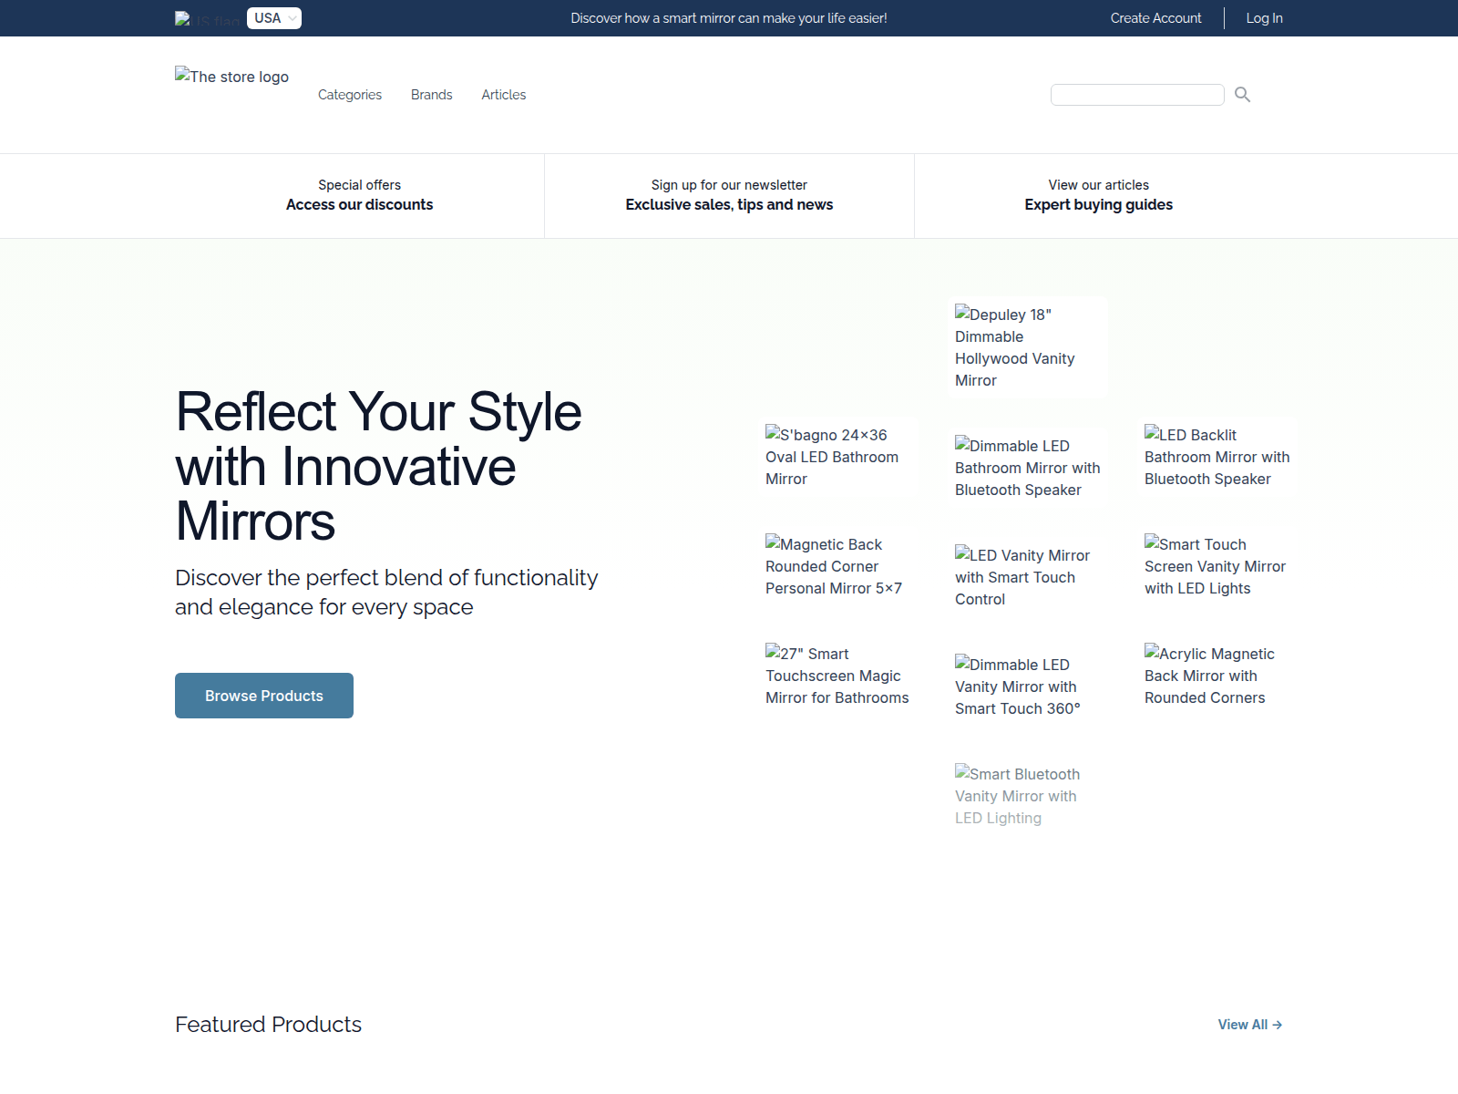Click the Create Account link
Image resolution: width=1458 pixels, height=1094 pixels.
[1155, 18]
